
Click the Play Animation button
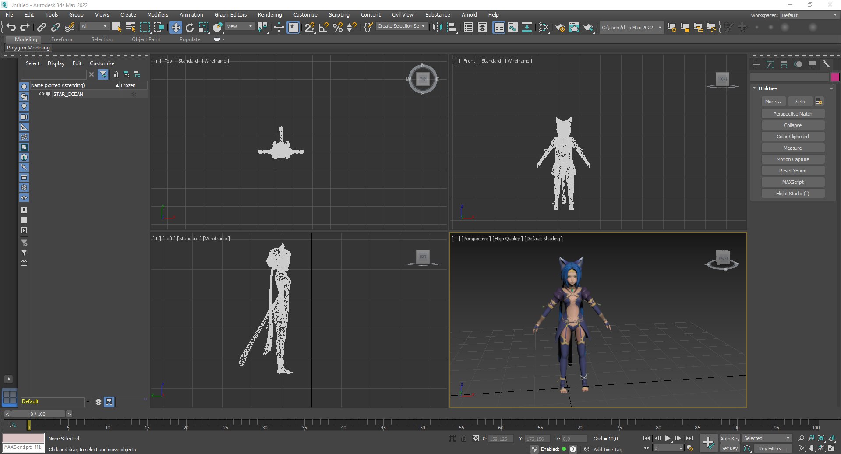pos(668,438)
